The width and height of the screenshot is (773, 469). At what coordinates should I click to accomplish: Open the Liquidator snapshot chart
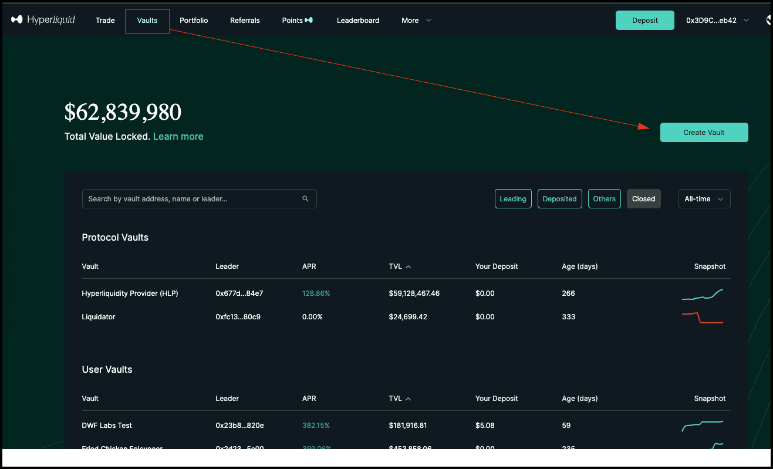703,318
